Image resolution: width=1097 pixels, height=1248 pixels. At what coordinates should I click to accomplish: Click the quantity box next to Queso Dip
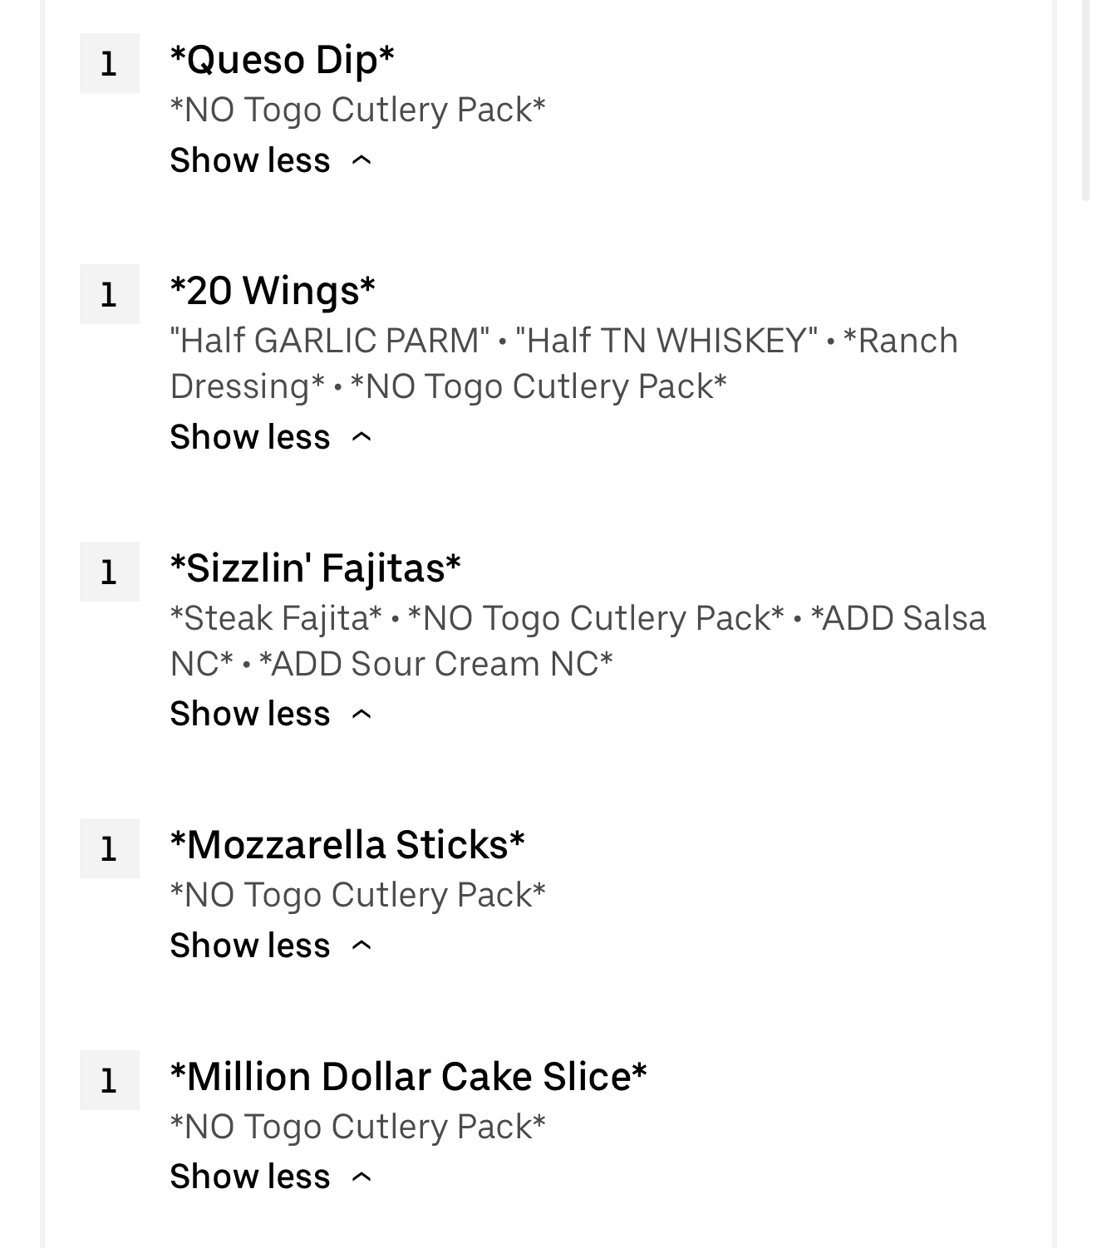[x=109, y=63]
